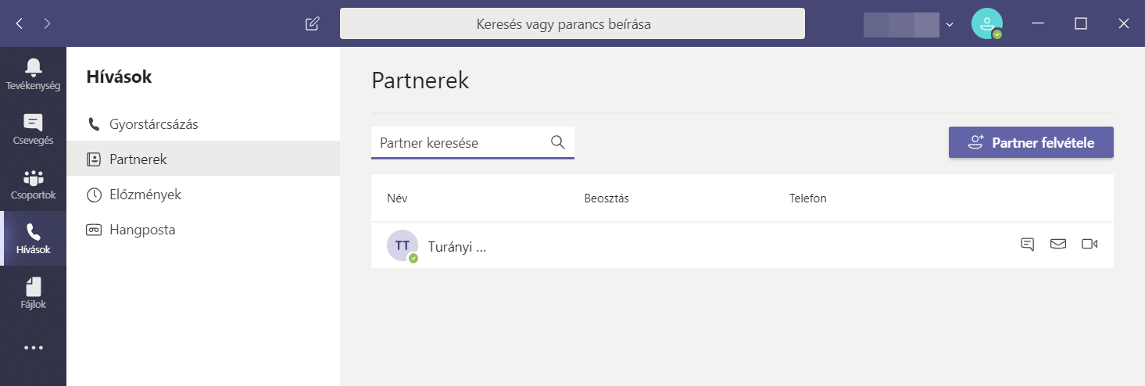
Task: Open Hangposta voicemail section
Action: [142, 230]
